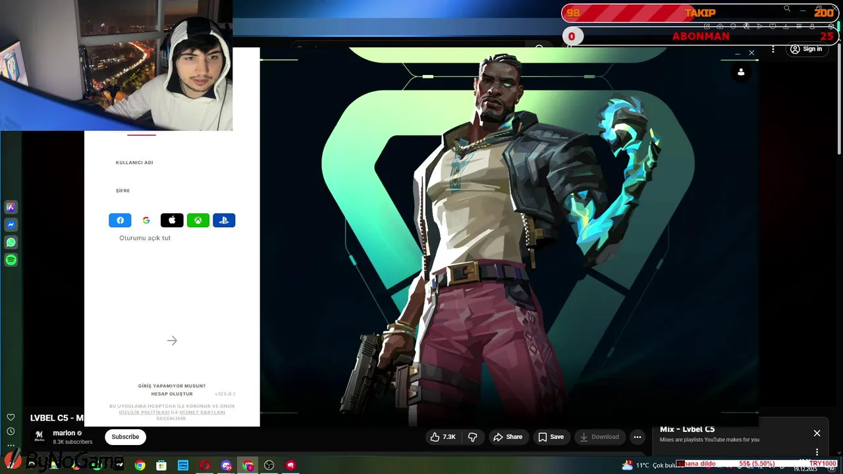
Task: Focus the KULLANICI ADI username field
Action: (x=172, y=163)
